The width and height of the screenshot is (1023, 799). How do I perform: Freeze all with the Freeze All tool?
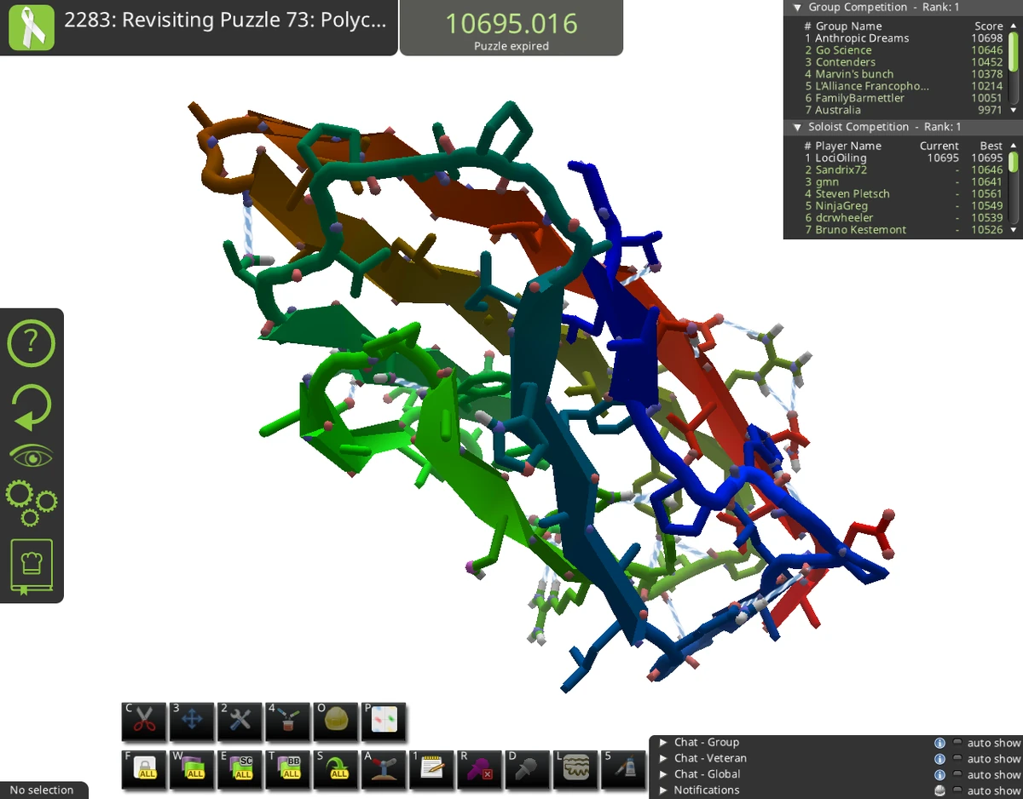tap(144, 769)
